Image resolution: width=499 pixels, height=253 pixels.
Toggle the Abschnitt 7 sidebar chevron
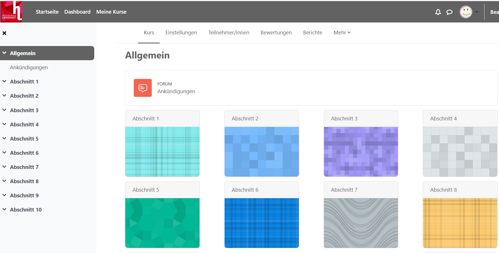pyautogui.click(x=5, y=167)
